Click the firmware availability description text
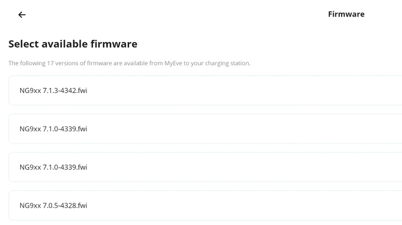The image size is (402, 225). coord(129,63)
